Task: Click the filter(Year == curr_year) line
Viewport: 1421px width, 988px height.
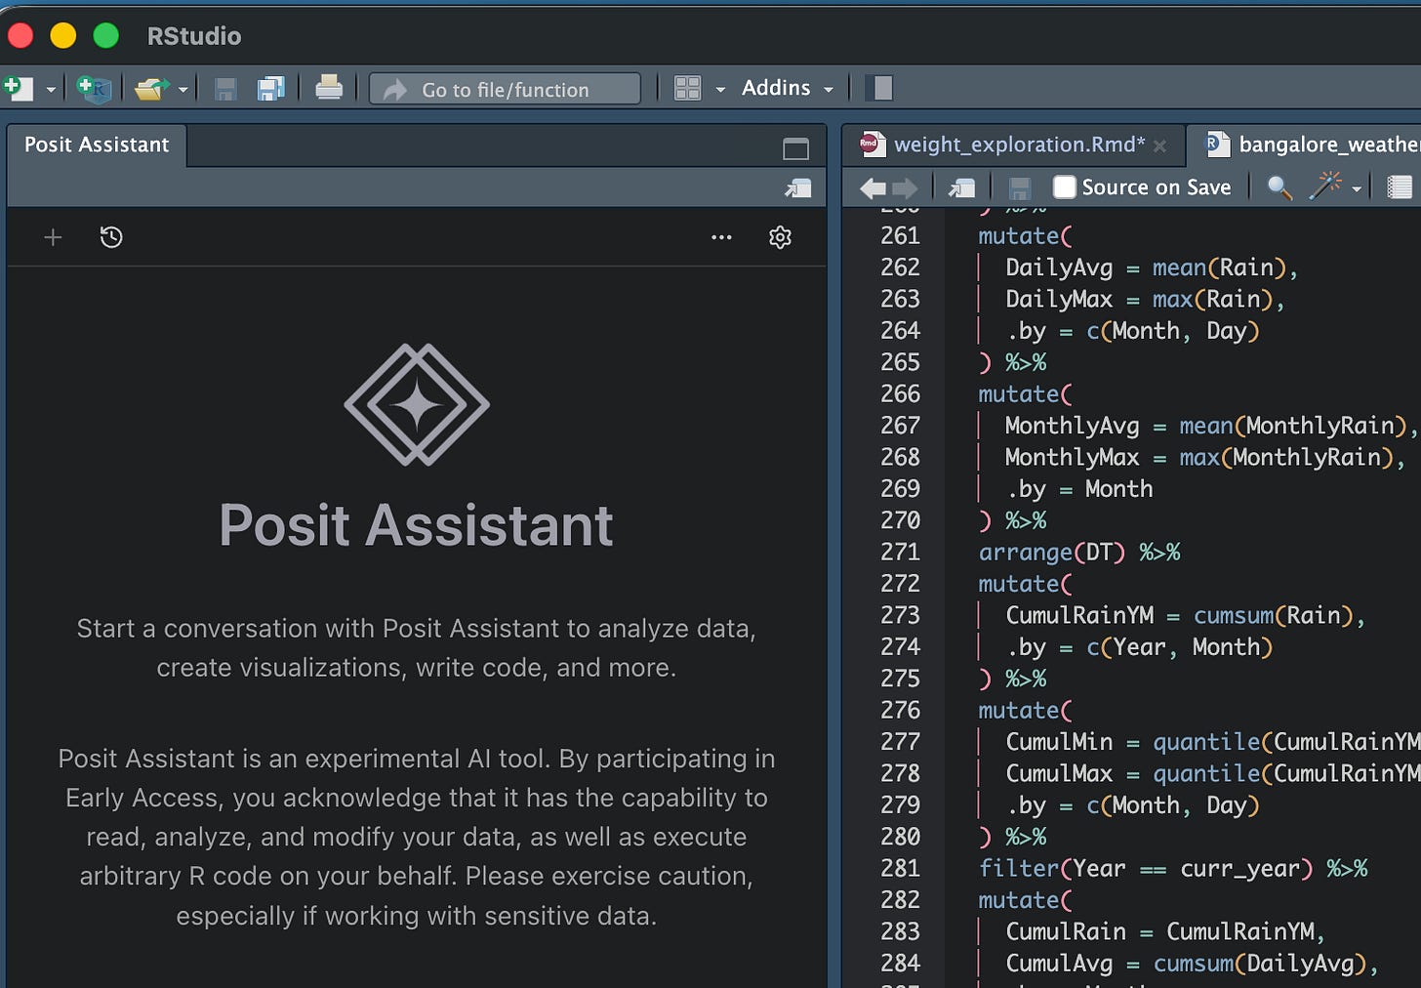Action: 1173,869
